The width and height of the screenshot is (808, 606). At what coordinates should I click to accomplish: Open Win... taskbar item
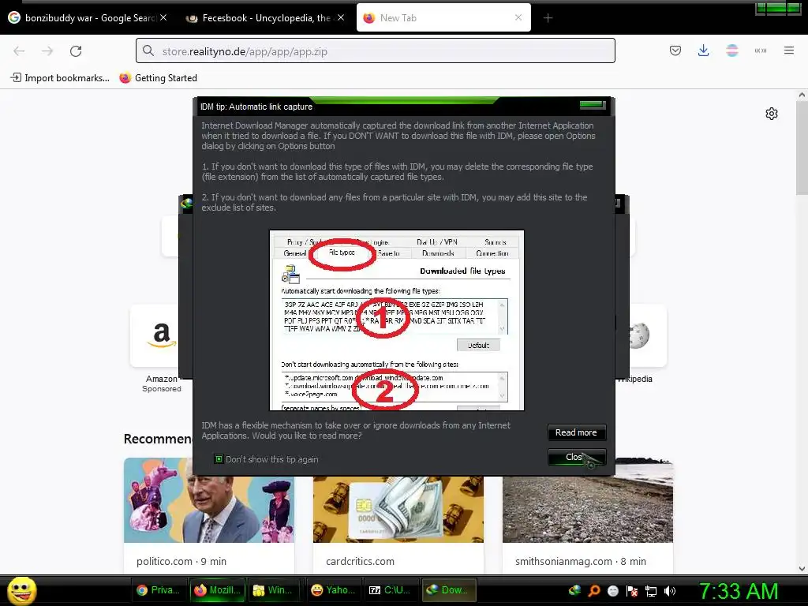[x=272, y=590]
